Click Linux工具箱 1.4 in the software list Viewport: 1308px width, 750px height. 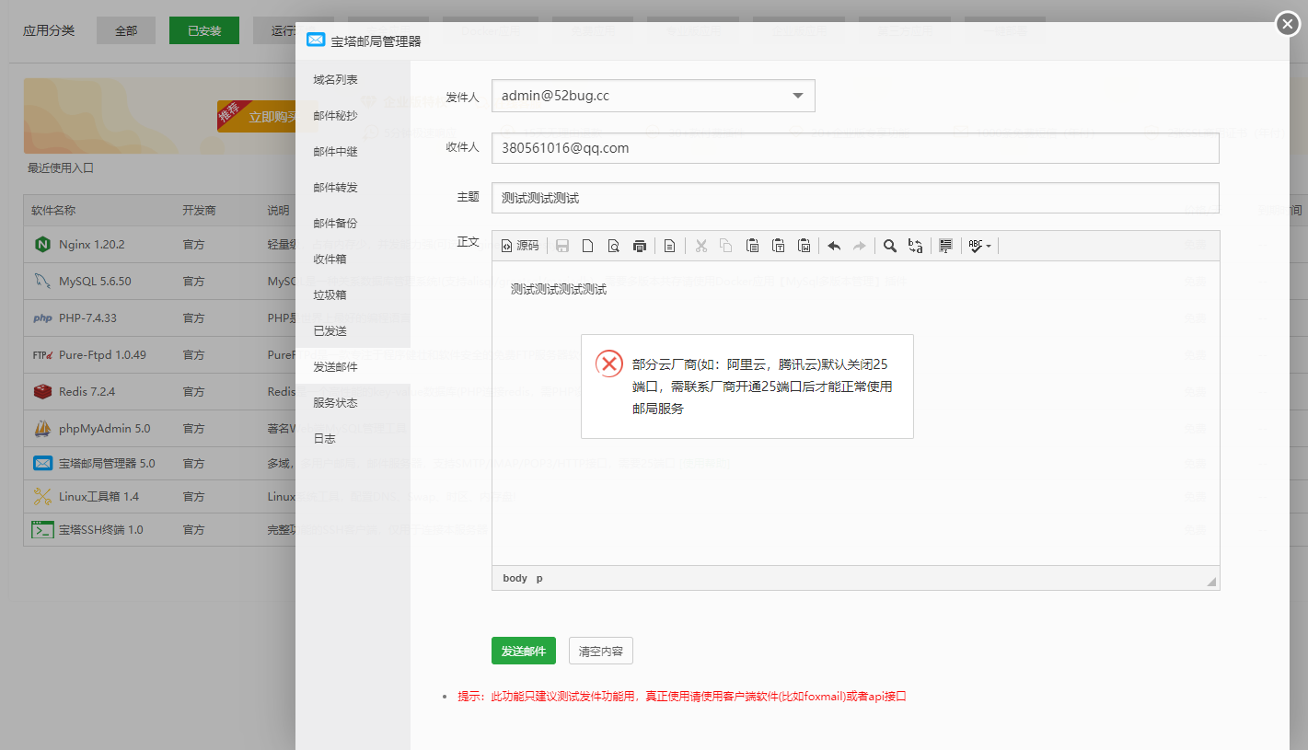(x=98, y=497)
